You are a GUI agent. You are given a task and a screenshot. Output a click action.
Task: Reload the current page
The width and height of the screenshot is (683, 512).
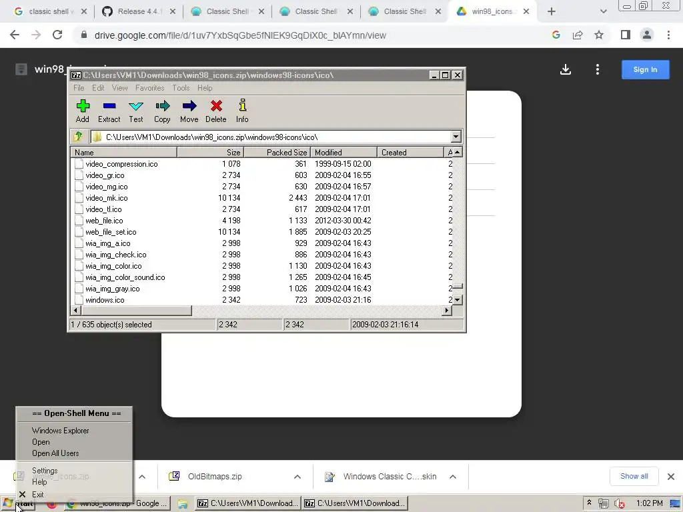point(57,35)
